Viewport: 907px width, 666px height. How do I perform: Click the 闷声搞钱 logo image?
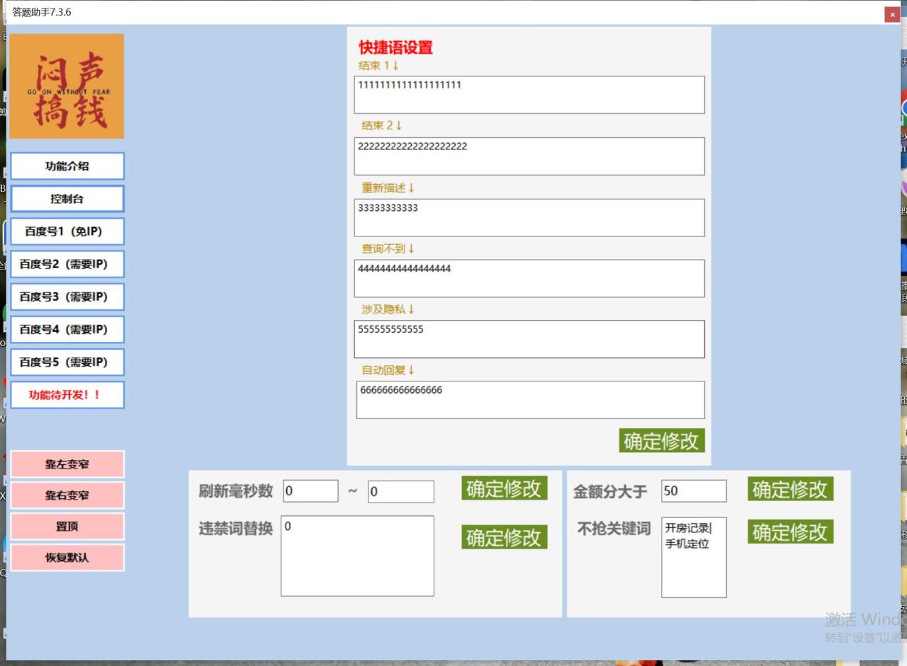pos(66,85)
